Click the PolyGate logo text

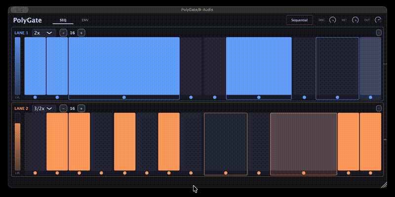point(28,20)
